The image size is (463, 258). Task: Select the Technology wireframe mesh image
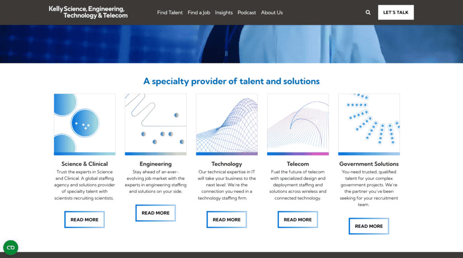coord(227,124)
